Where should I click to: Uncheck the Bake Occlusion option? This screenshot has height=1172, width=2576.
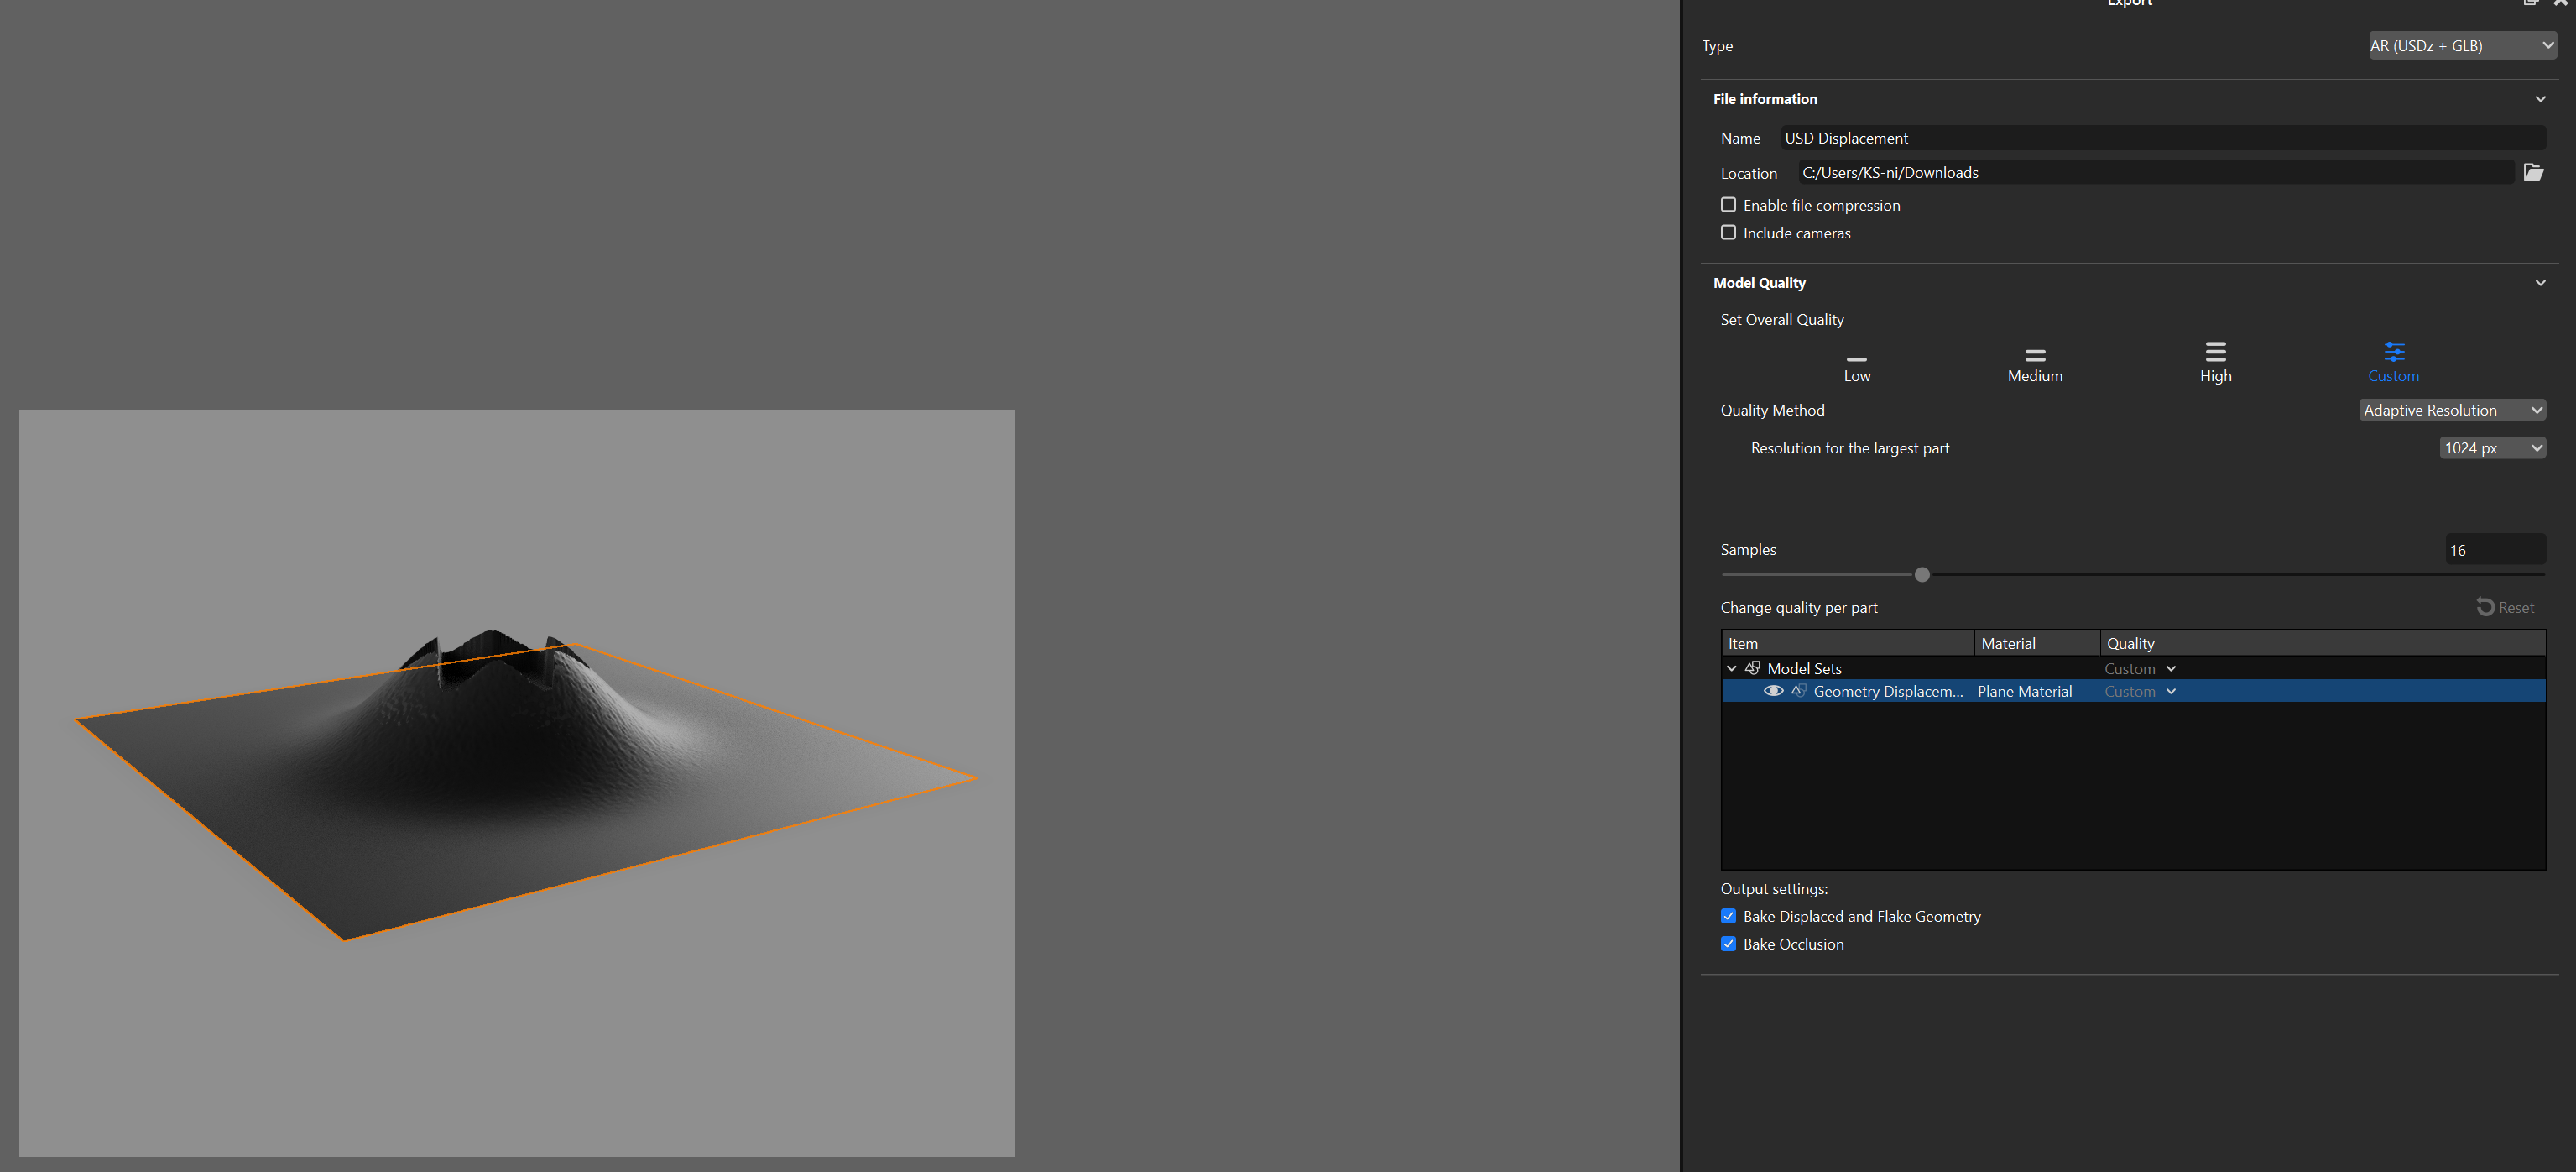tap(1728, 944)
